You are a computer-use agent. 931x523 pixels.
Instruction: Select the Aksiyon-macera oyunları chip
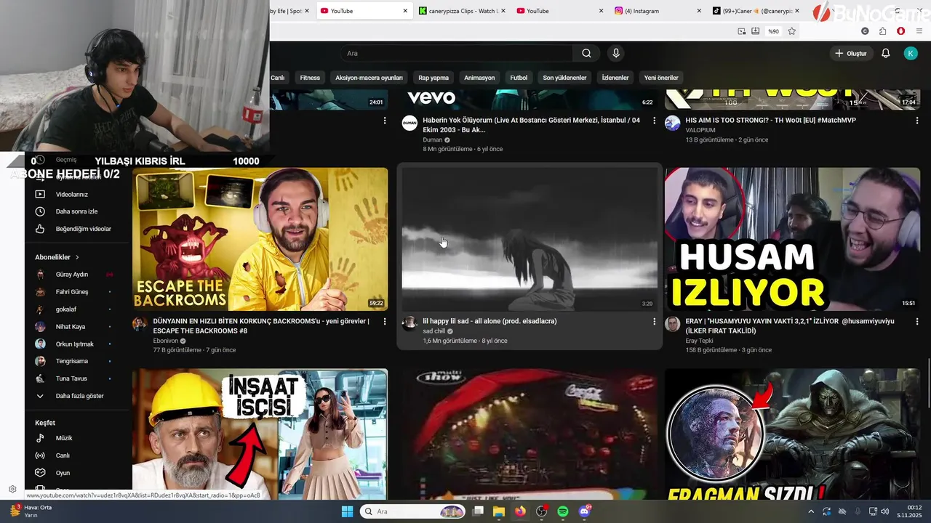369,78
